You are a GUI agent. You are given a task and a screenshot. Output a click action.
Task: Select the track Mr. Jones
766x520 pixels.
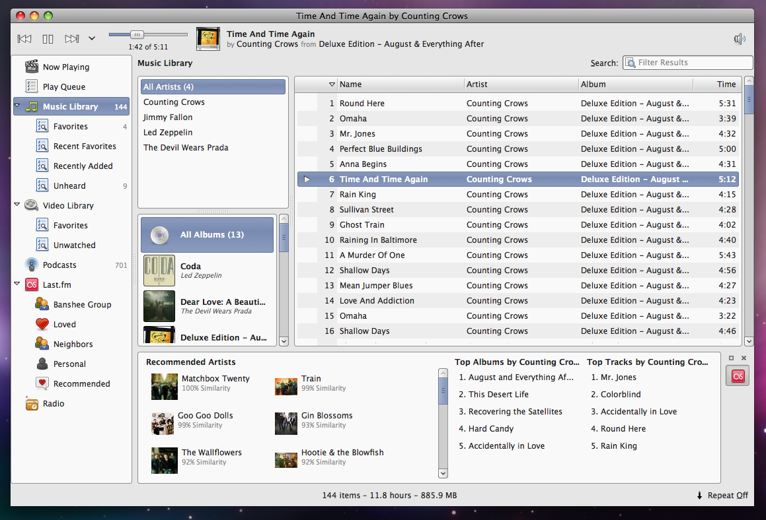pos(518,134)
